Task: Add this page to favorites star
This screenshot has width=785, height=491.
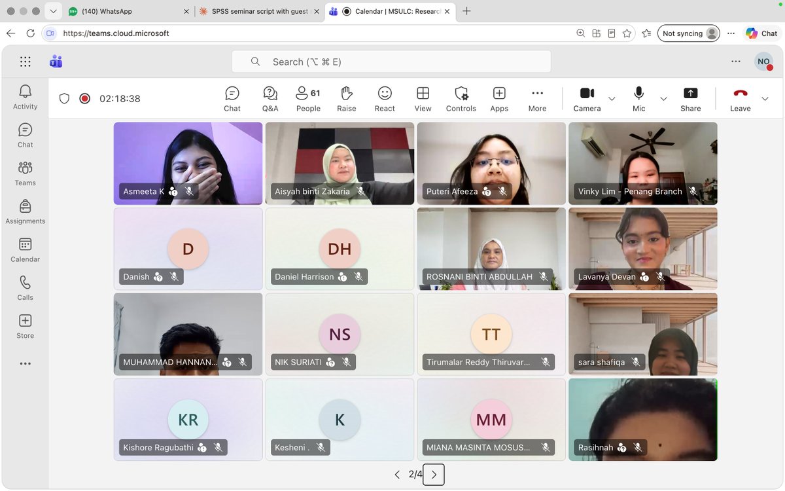Action: 627,33
